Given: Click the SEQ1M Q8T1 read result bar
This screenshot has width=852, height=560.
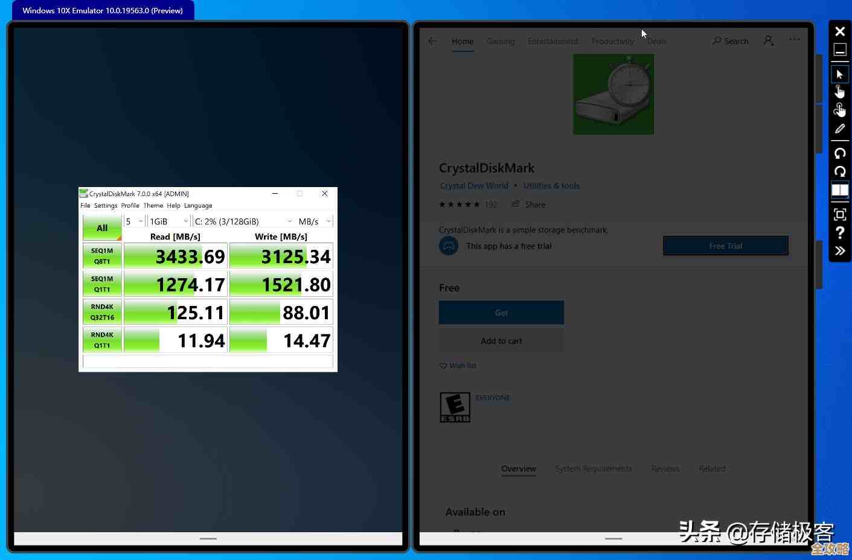Looking at the screenshot, I should tap(176, 256).
